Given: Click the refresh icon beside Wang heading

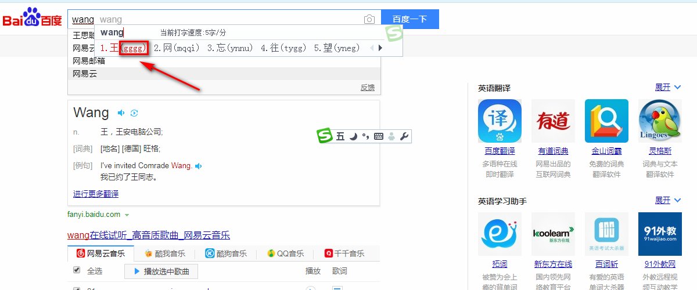Looking at the screenshot, I should [x=134, y=113].
